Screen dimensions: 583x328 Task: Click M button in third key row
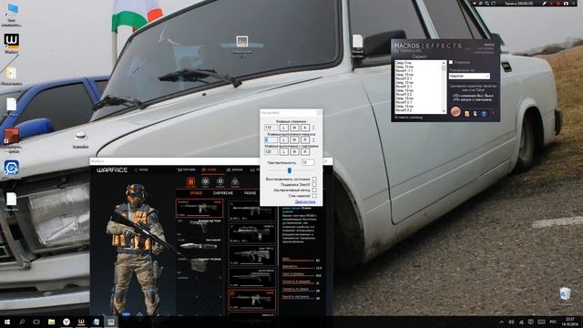(294, 152)
